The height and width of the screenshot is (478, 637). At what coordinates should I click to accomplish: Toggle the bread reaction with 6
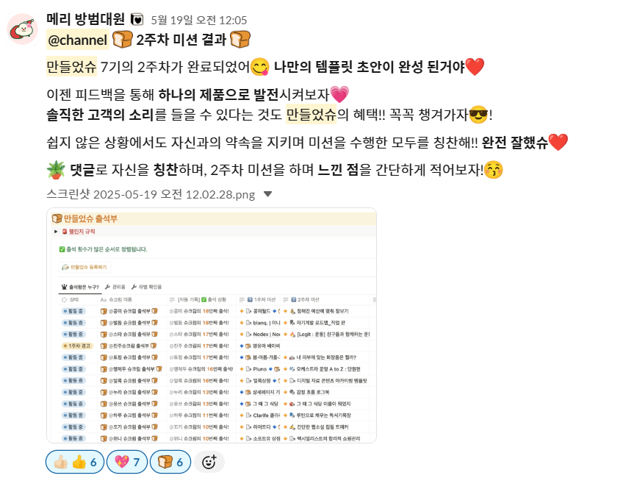(x=170, y=462)
